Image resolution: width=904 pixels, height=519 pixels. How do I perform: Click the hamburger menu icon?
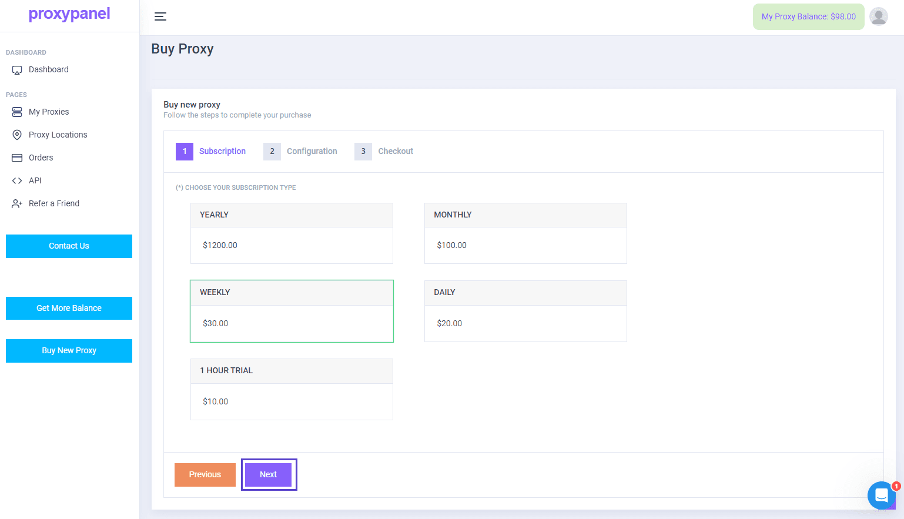160,16
